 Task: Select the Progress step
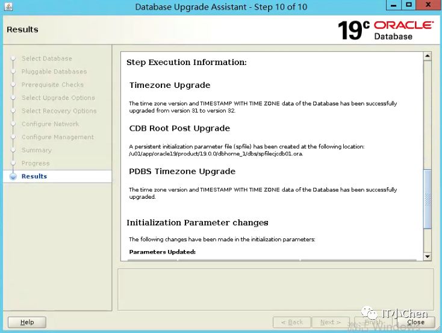point(36,163)
